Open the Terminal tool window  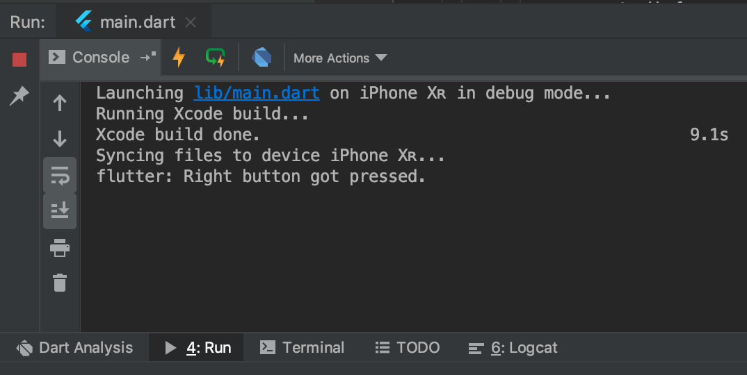[302, 348]
